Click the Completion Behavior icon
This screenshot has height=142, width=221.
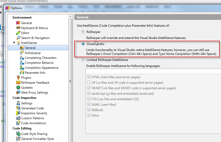[22, 63]
